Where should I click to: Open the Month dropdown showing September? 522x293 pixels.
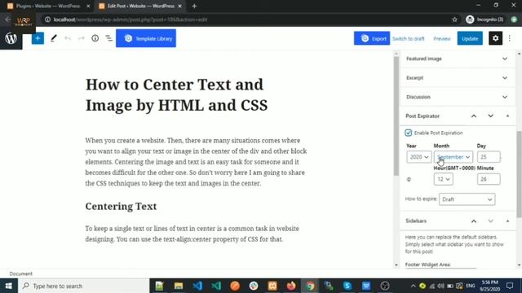click(x=453, y=157)
